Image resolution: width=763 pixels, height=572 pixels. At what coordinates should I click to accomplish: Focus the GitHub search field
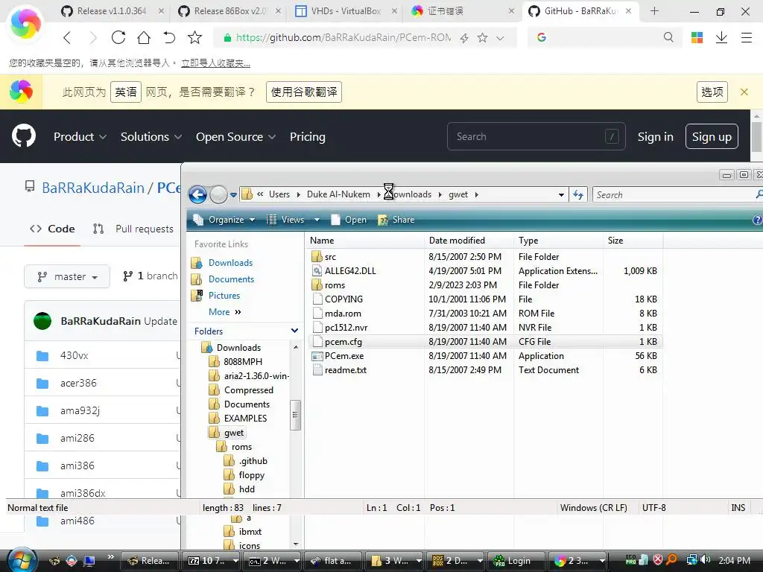click(x=536, y=137)
